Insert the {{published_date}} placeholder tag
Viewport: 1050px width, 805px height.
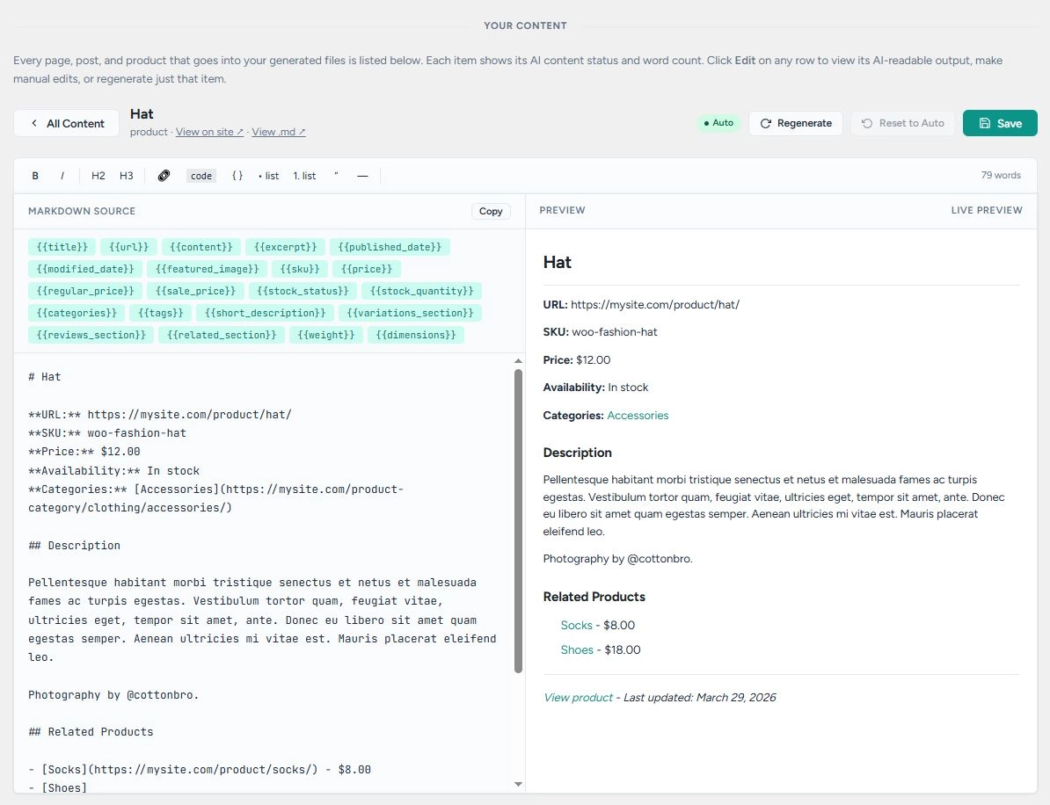click(390, 247)
